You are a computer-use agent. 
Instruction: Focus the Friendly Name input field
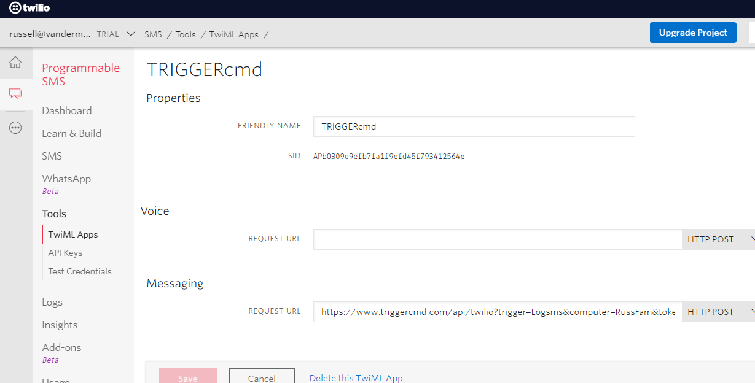pos(474,126)
